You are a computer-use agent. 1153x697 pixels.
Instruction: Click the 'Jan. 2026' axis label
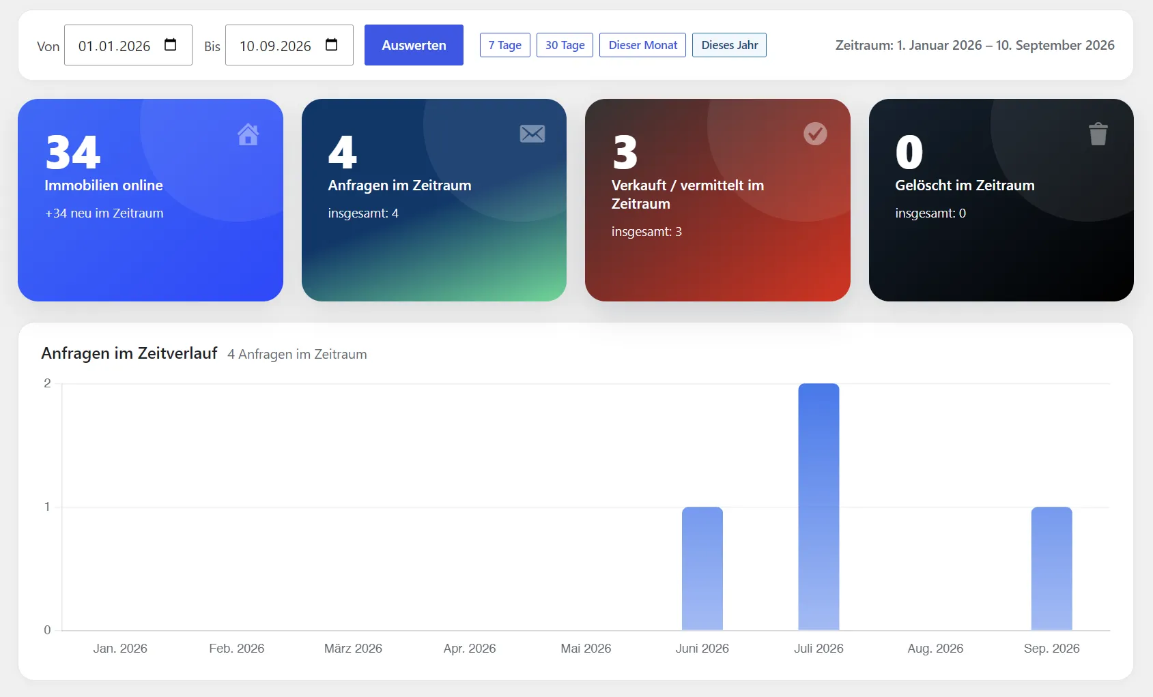(120, 649)
